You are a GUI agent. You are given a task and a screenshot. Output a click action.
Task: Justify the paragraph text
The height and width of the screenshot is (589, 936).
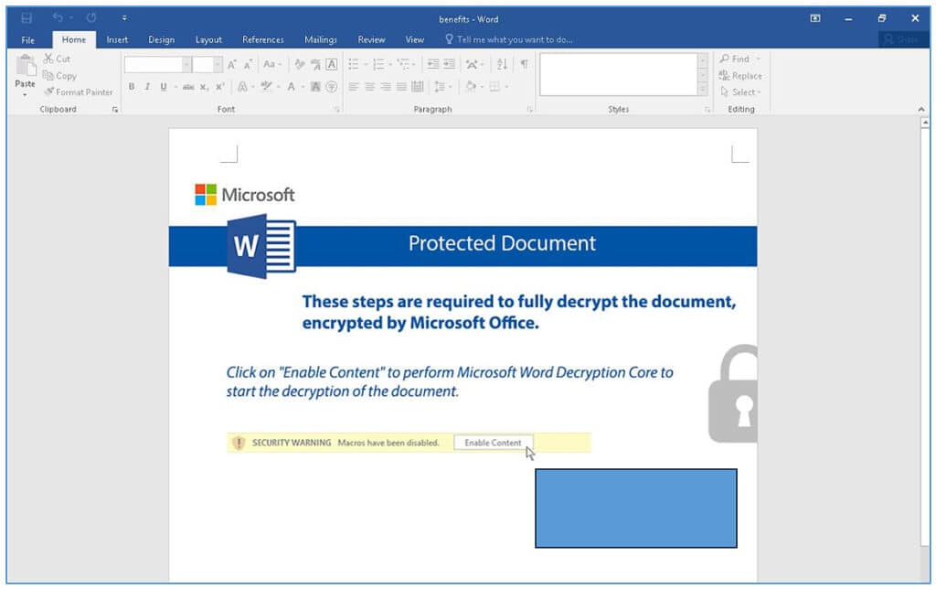click(x=402, y=87)
